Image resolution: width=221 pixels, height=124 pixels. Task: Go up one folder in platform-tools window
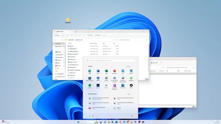63,40
